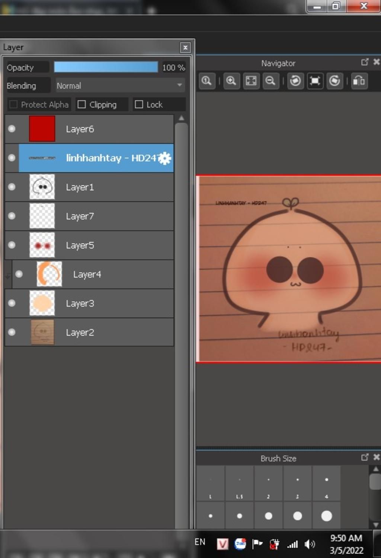Viewport: 381px width, 558px height.
Task: Hide Layer6 using its visibility dot
Action: coord(12,129)
